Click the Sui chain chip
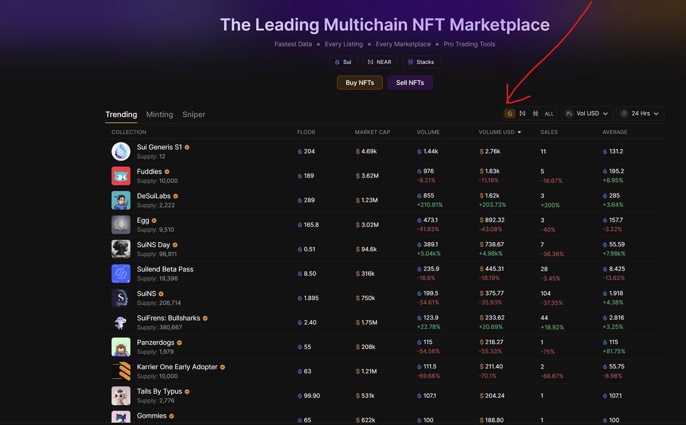The width and height of the screenshot is (686, 425). [x=343, y=62]
